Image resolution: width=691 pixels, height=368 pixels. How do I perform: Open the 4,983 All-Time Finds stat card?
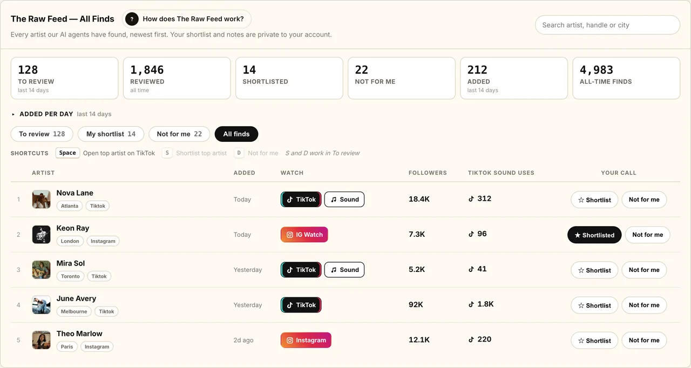[x=626, y=78]
